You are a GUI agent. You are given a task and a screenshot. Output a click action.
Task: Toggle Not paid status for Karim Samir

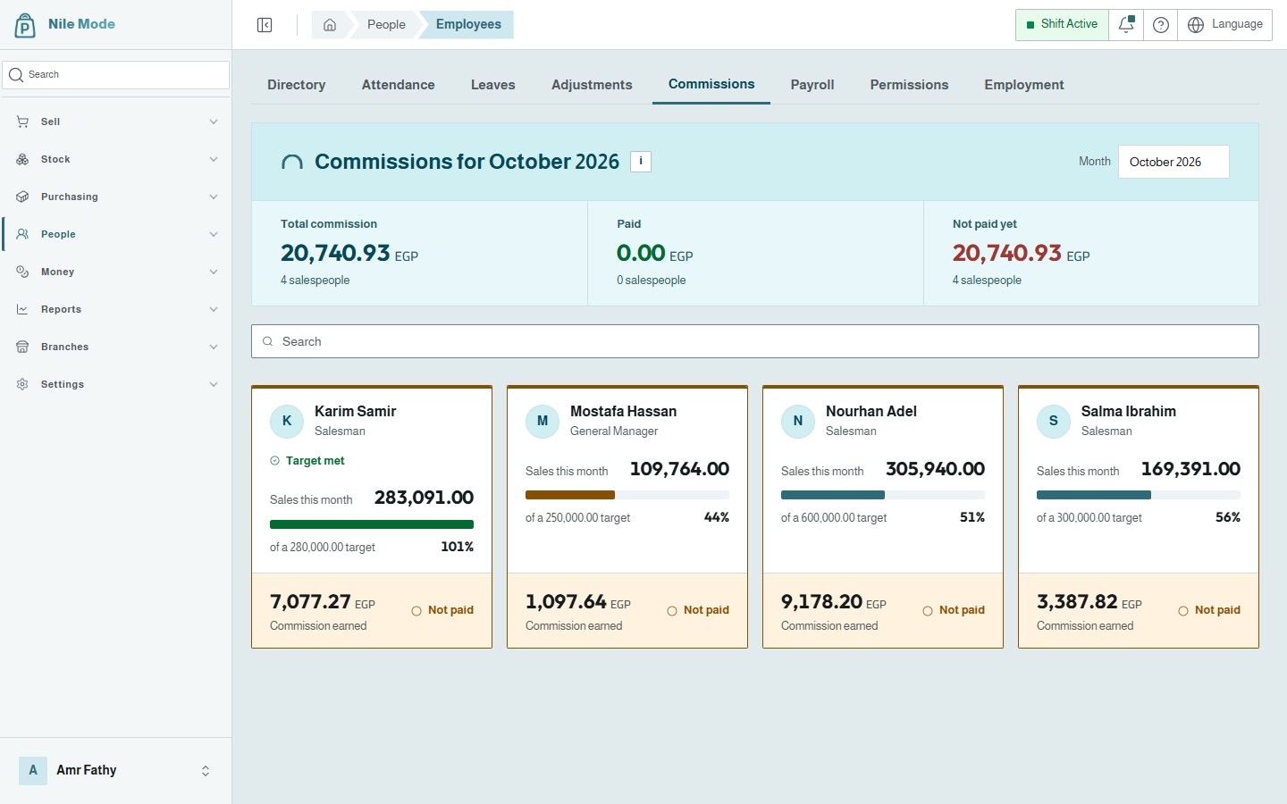pyautogui.click(x=442, y=610)
